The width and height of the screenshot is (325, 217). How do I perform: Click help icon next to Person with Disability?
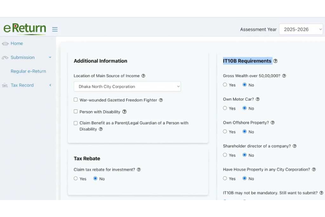pos(125,112)
